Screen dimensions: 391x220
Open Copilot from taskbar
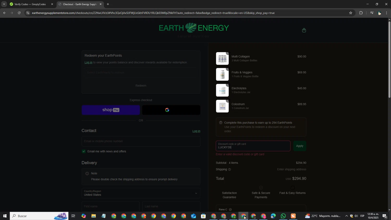coord(83,216)
